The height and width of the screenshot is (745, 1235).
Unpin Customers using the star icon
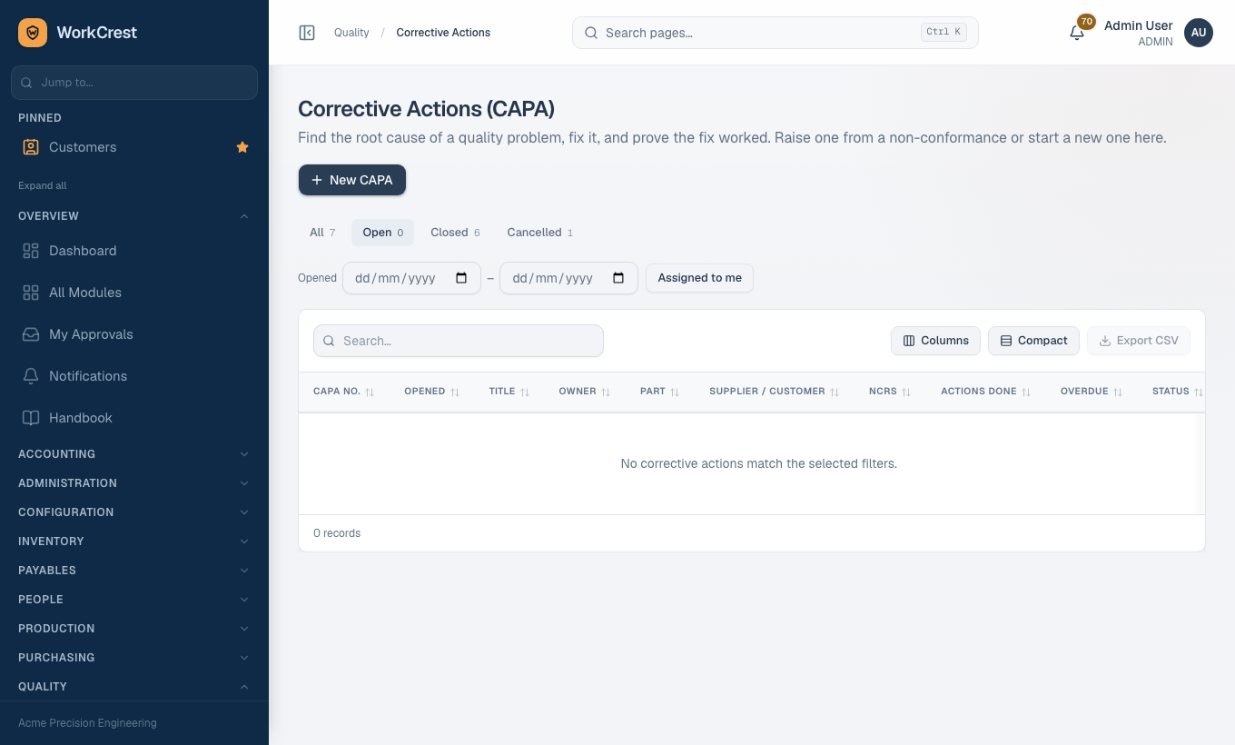click(x=242, y=147)
